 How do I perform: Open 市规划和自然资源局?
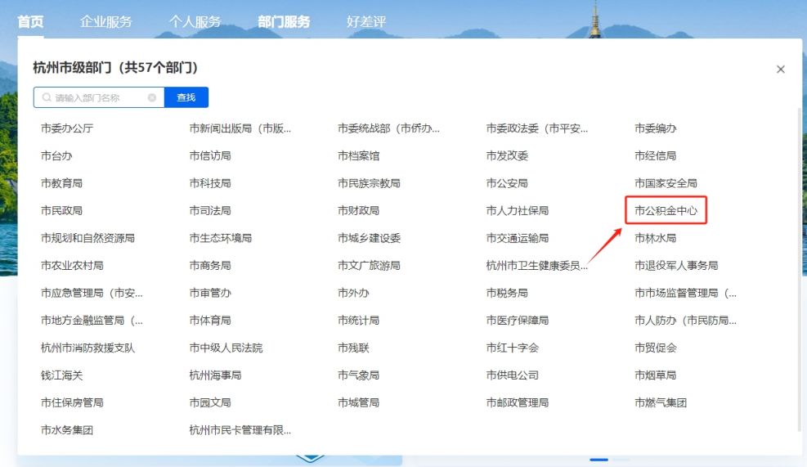pyautogui.click(x=87, y=238)
